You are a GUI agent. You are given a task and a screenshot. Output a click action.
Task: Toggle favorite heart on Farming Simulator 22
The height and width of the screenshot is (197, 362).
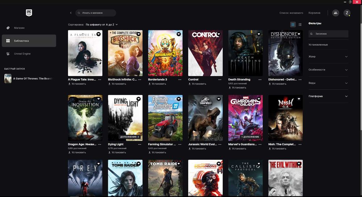pyautogui.click(x=179, y=99)
